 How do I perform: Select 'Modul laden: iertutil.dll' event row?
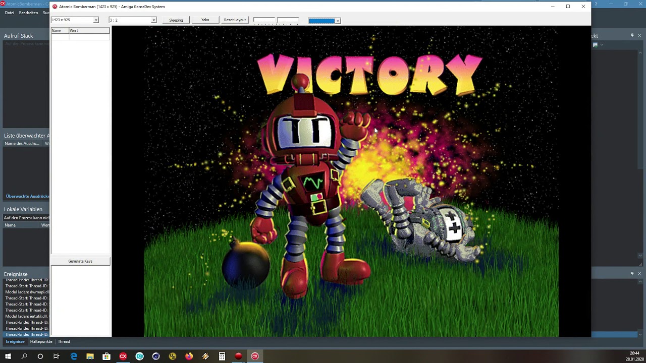pyautogui.click(x=27, y=316)
